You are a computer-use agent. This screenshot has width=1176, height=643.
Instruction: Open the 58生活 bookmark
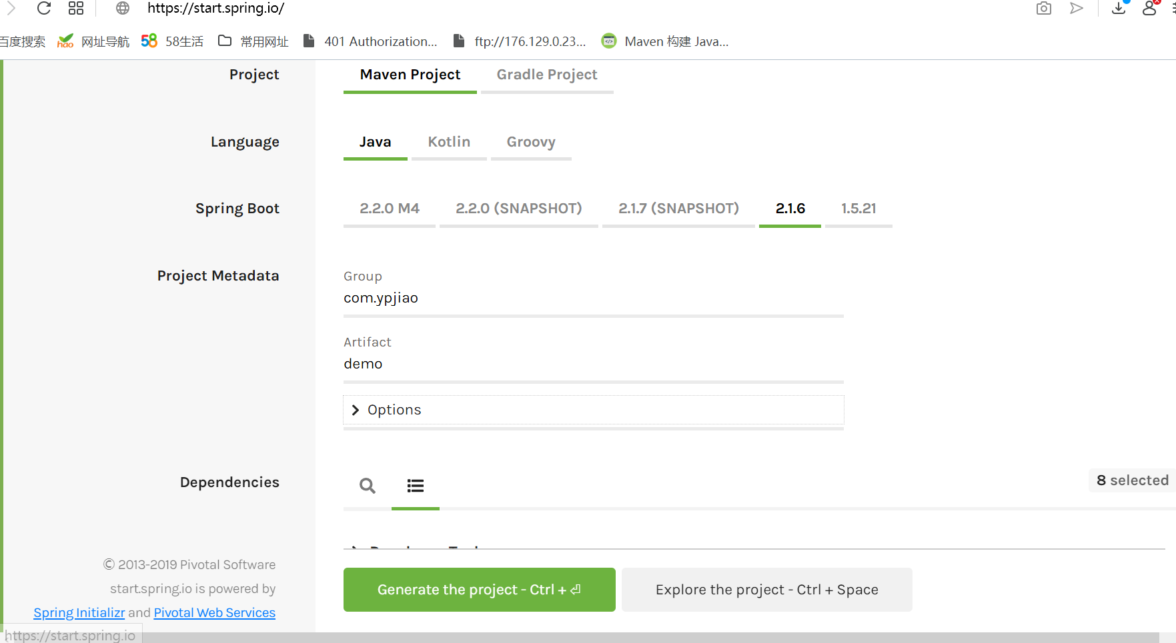[x=172, y=41]
